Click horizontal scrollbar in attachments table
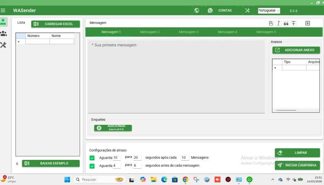 coord(286,110)
